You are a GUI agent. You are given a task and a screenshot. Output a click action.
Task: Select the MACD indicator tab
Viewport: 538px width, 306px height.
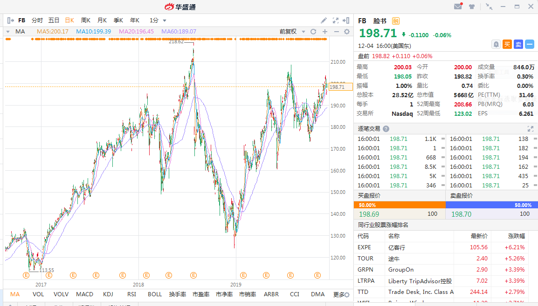click(85, 294)
